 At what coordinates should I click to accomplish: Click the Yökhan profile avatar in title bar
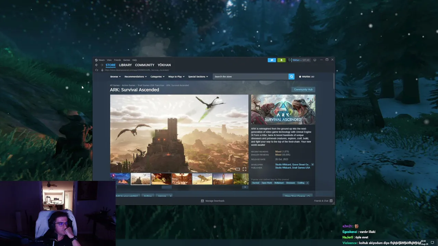[x=289, y=60]
